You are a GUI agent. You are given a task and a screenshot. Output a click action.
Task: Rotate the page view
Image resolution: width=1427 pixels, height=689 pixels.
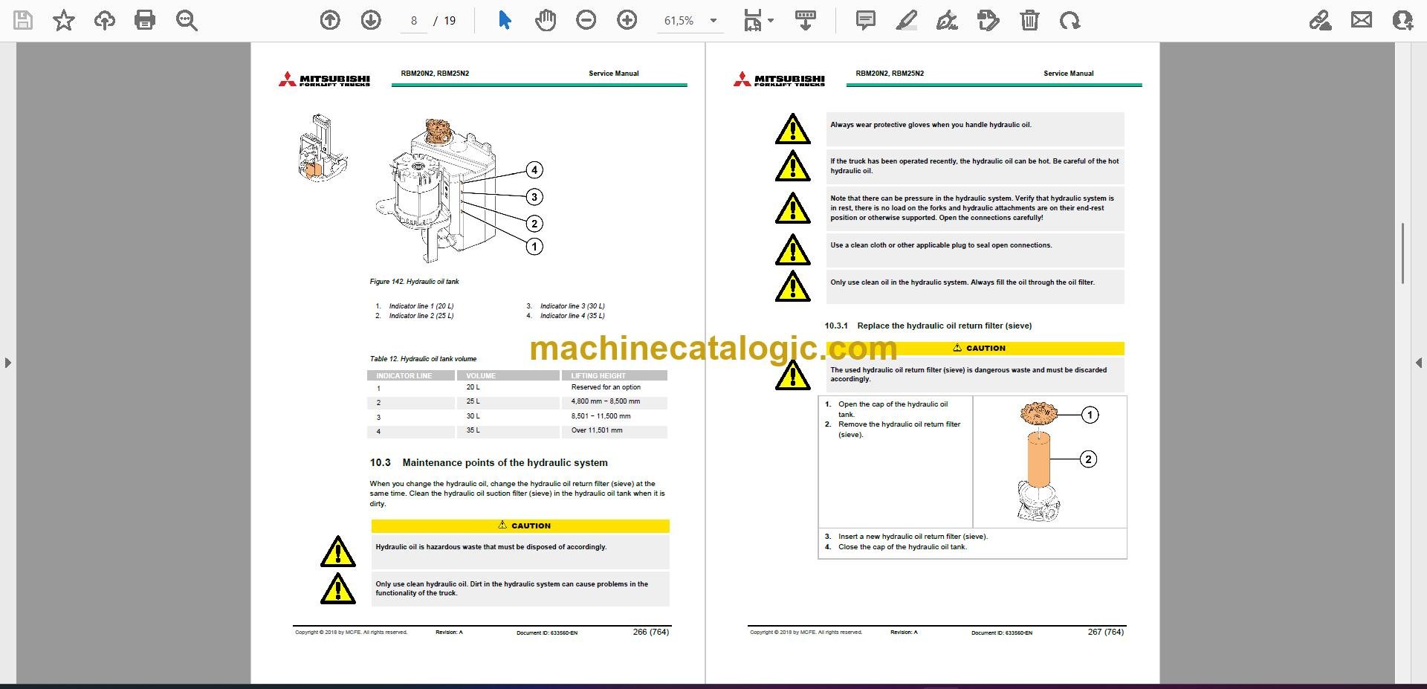coord(1070,20)
